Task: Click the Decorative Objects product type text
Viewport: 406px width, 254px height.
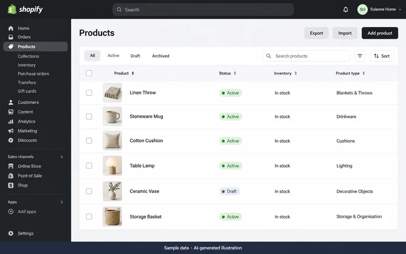Action: point(355,191)
